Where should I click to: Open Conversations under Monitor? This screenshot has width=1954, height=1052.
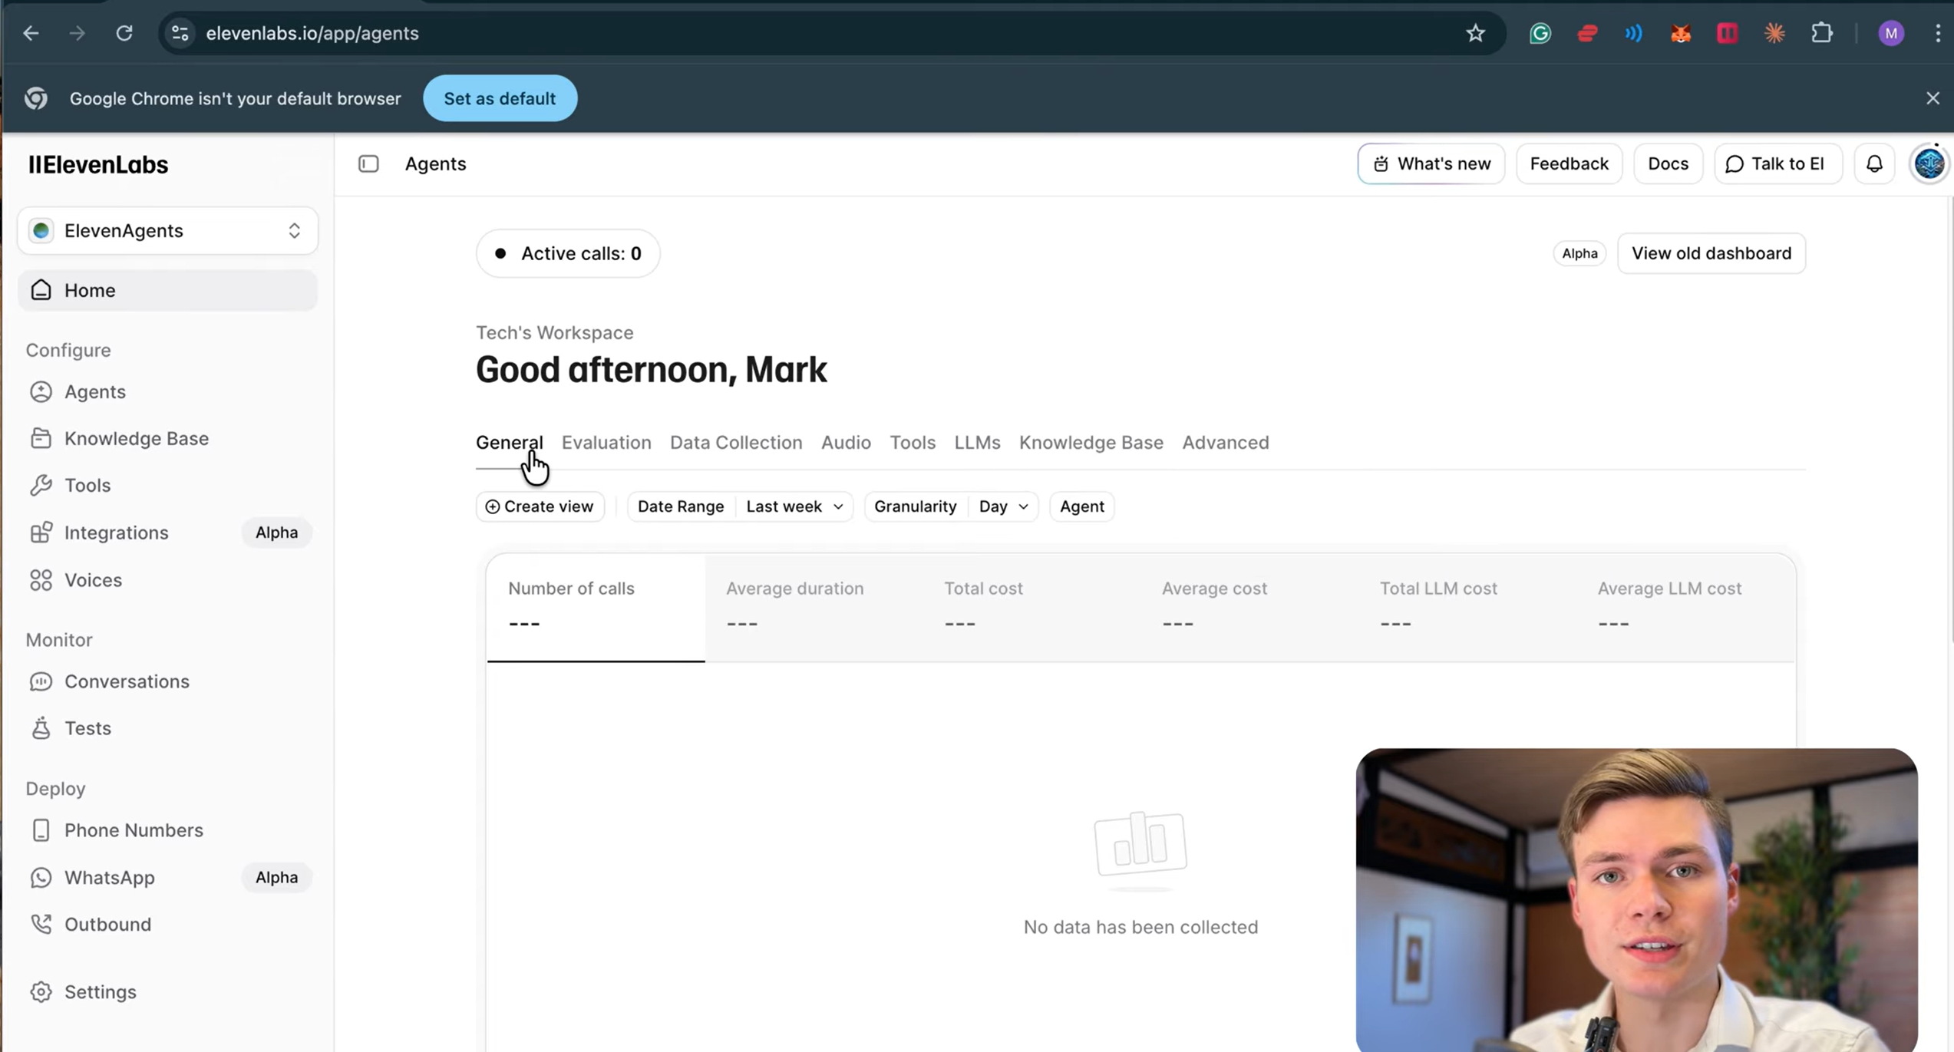[127, 681]
